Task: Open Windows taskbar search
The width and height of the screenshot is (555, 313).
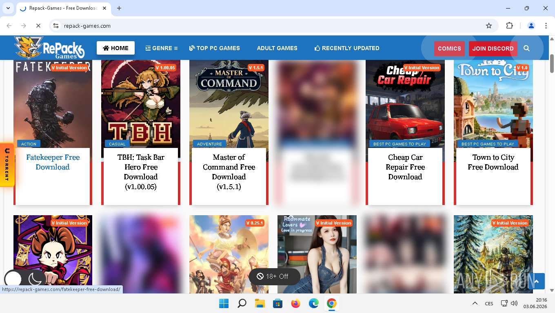Action: 242,303
